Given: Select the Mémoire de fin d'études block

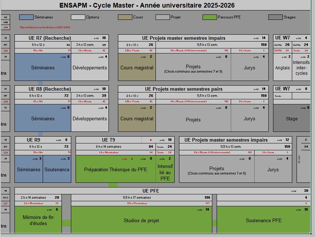Looking at the screenshot, I should (x=38, y=220).
